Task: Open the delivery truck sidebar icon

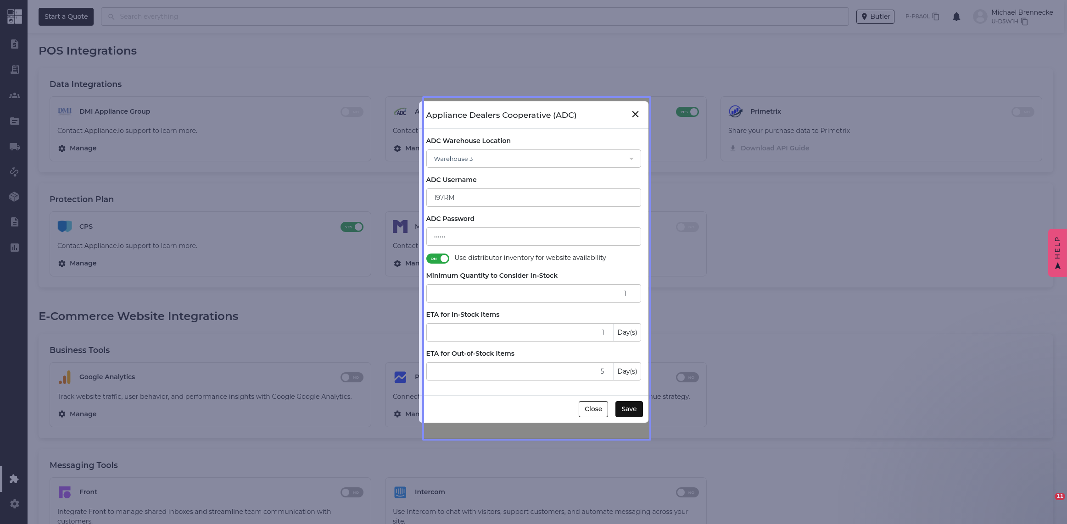Action: [15, 147]
